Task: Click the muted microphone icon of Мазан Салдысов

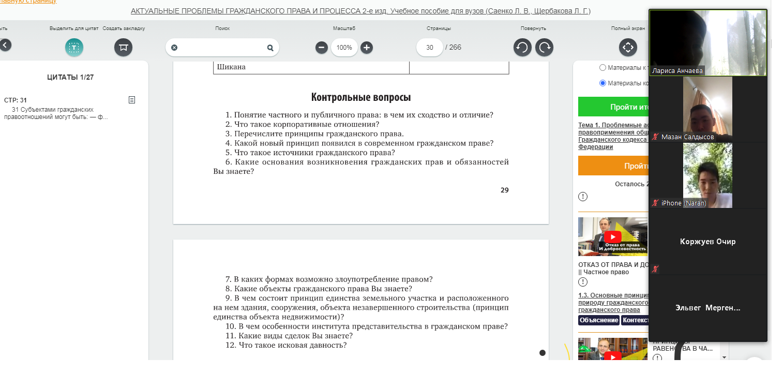Action: click(x=655, y=137)
